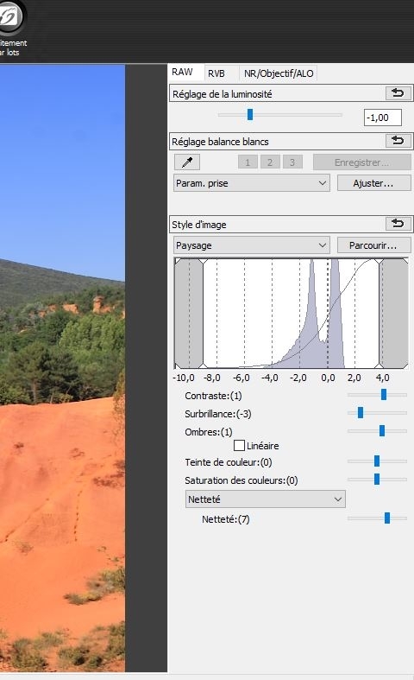Click the Ajuster... button
Viewport: 414px width, 680px height.
[x=373, y=183]
